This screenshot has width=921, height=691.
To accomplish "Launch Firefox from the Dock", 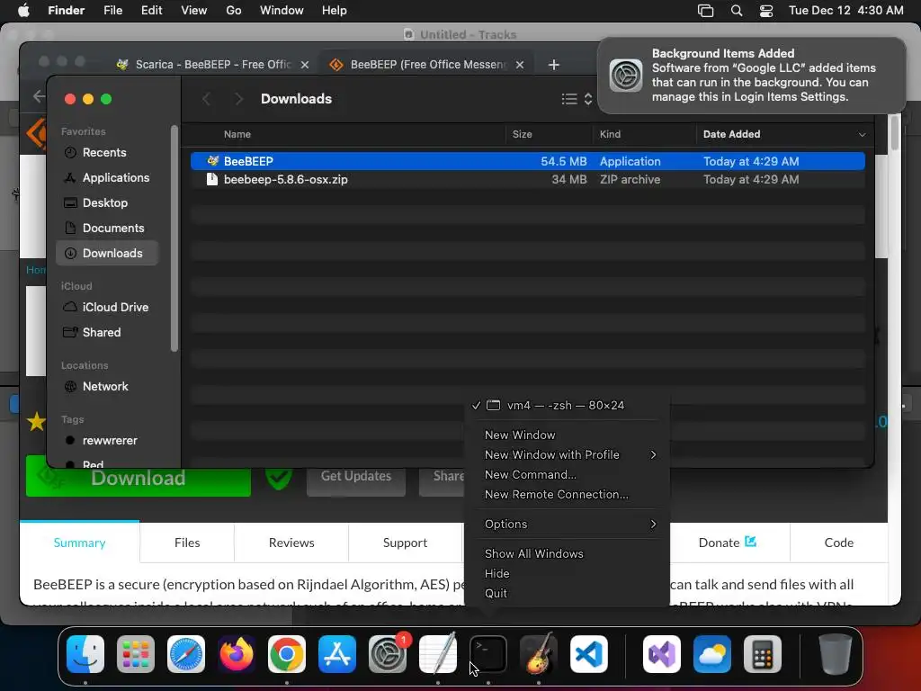I will point(237,654).
